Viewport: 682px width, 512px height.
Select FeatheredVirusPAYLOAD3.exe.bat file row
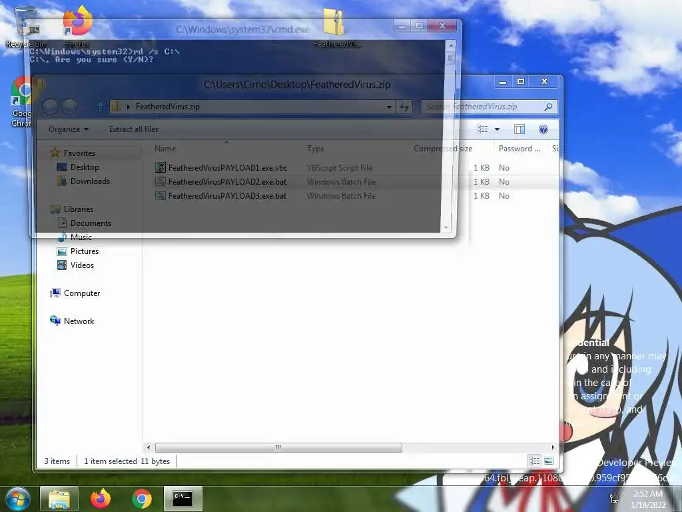click(x=356, y=196)
